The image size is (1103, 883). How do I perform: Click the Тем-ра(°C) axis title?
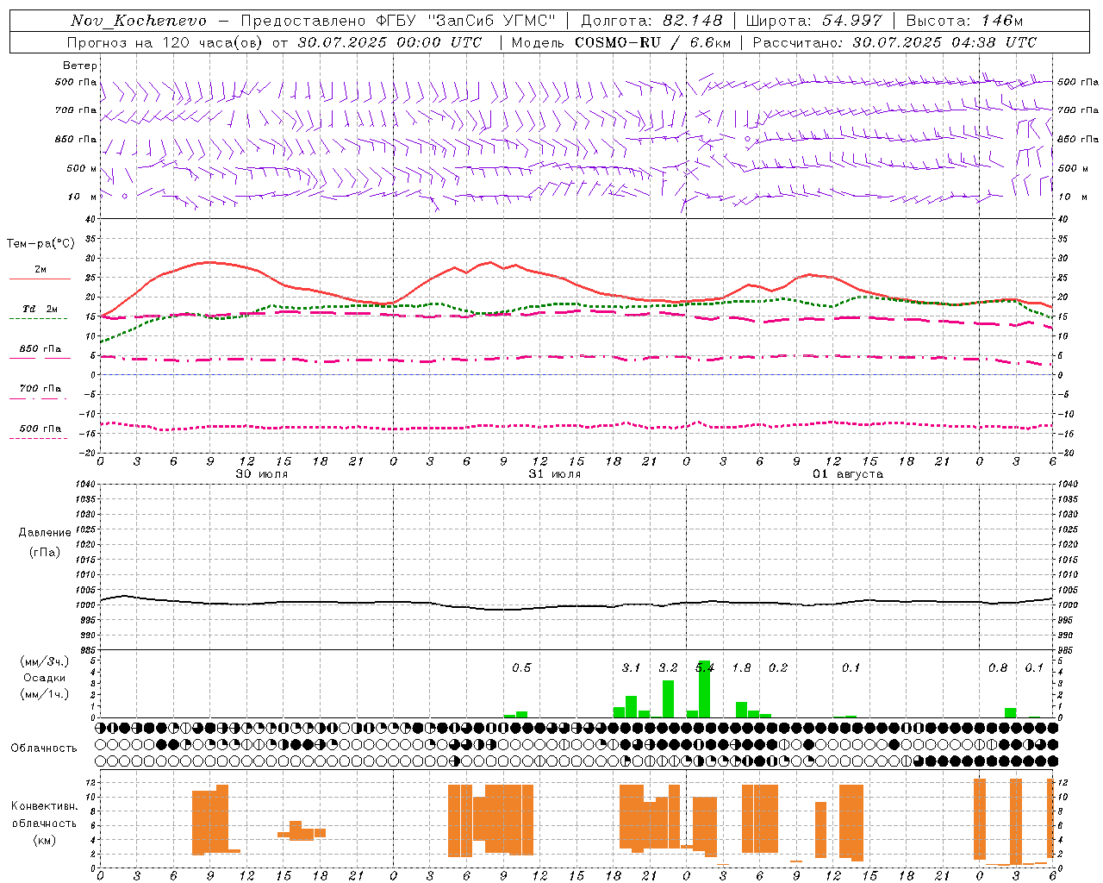tap(41, 244)
